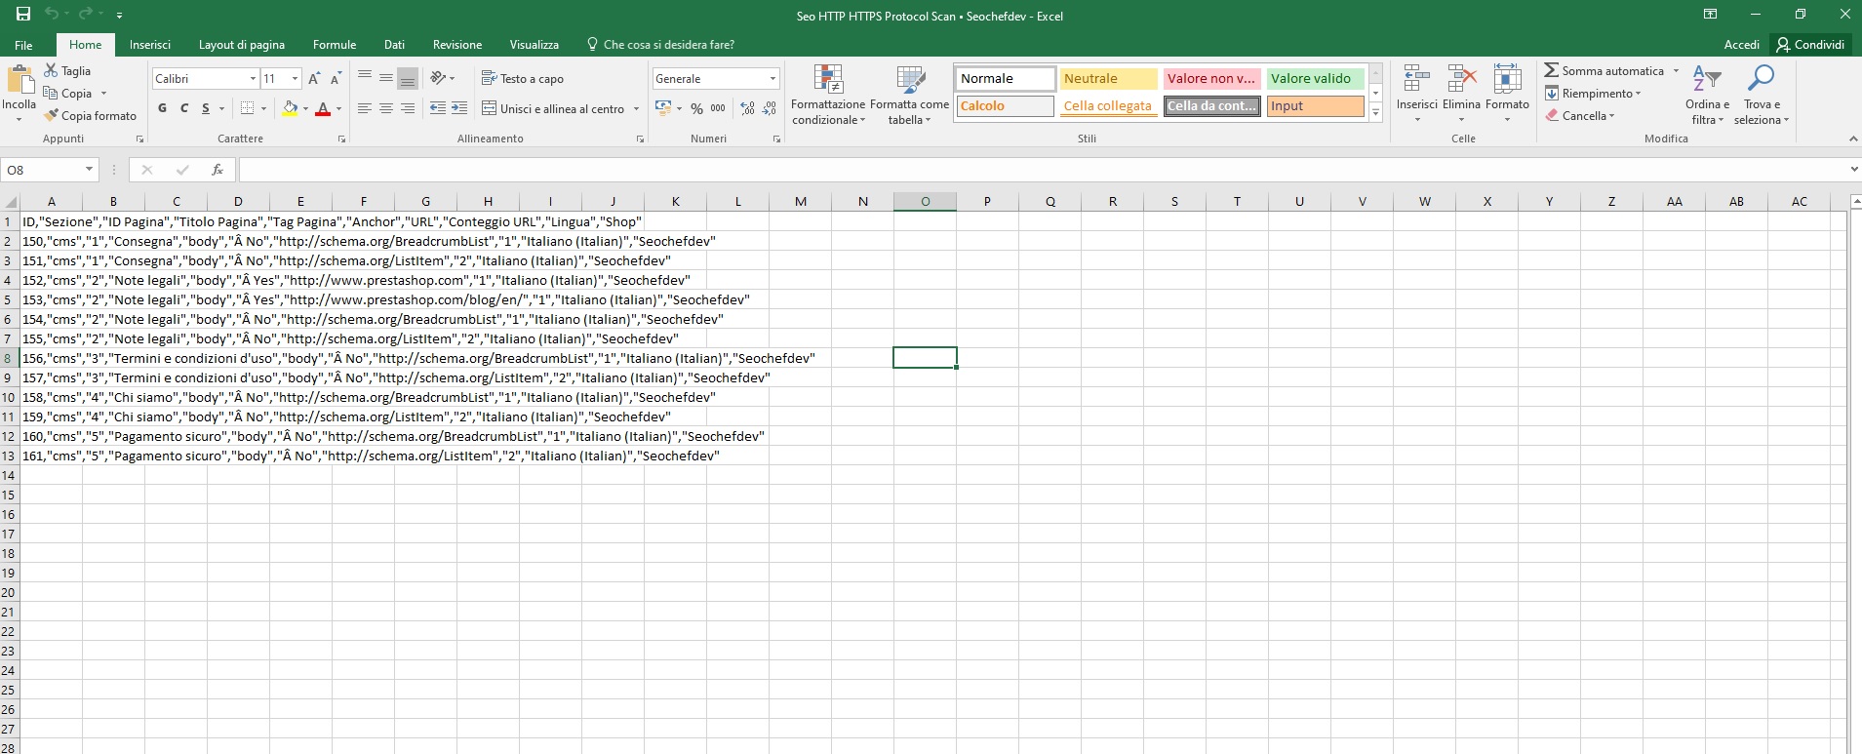Screen dimensions: 1862x754
Task: Click the Condividi share button
Action: point(1810,45)
